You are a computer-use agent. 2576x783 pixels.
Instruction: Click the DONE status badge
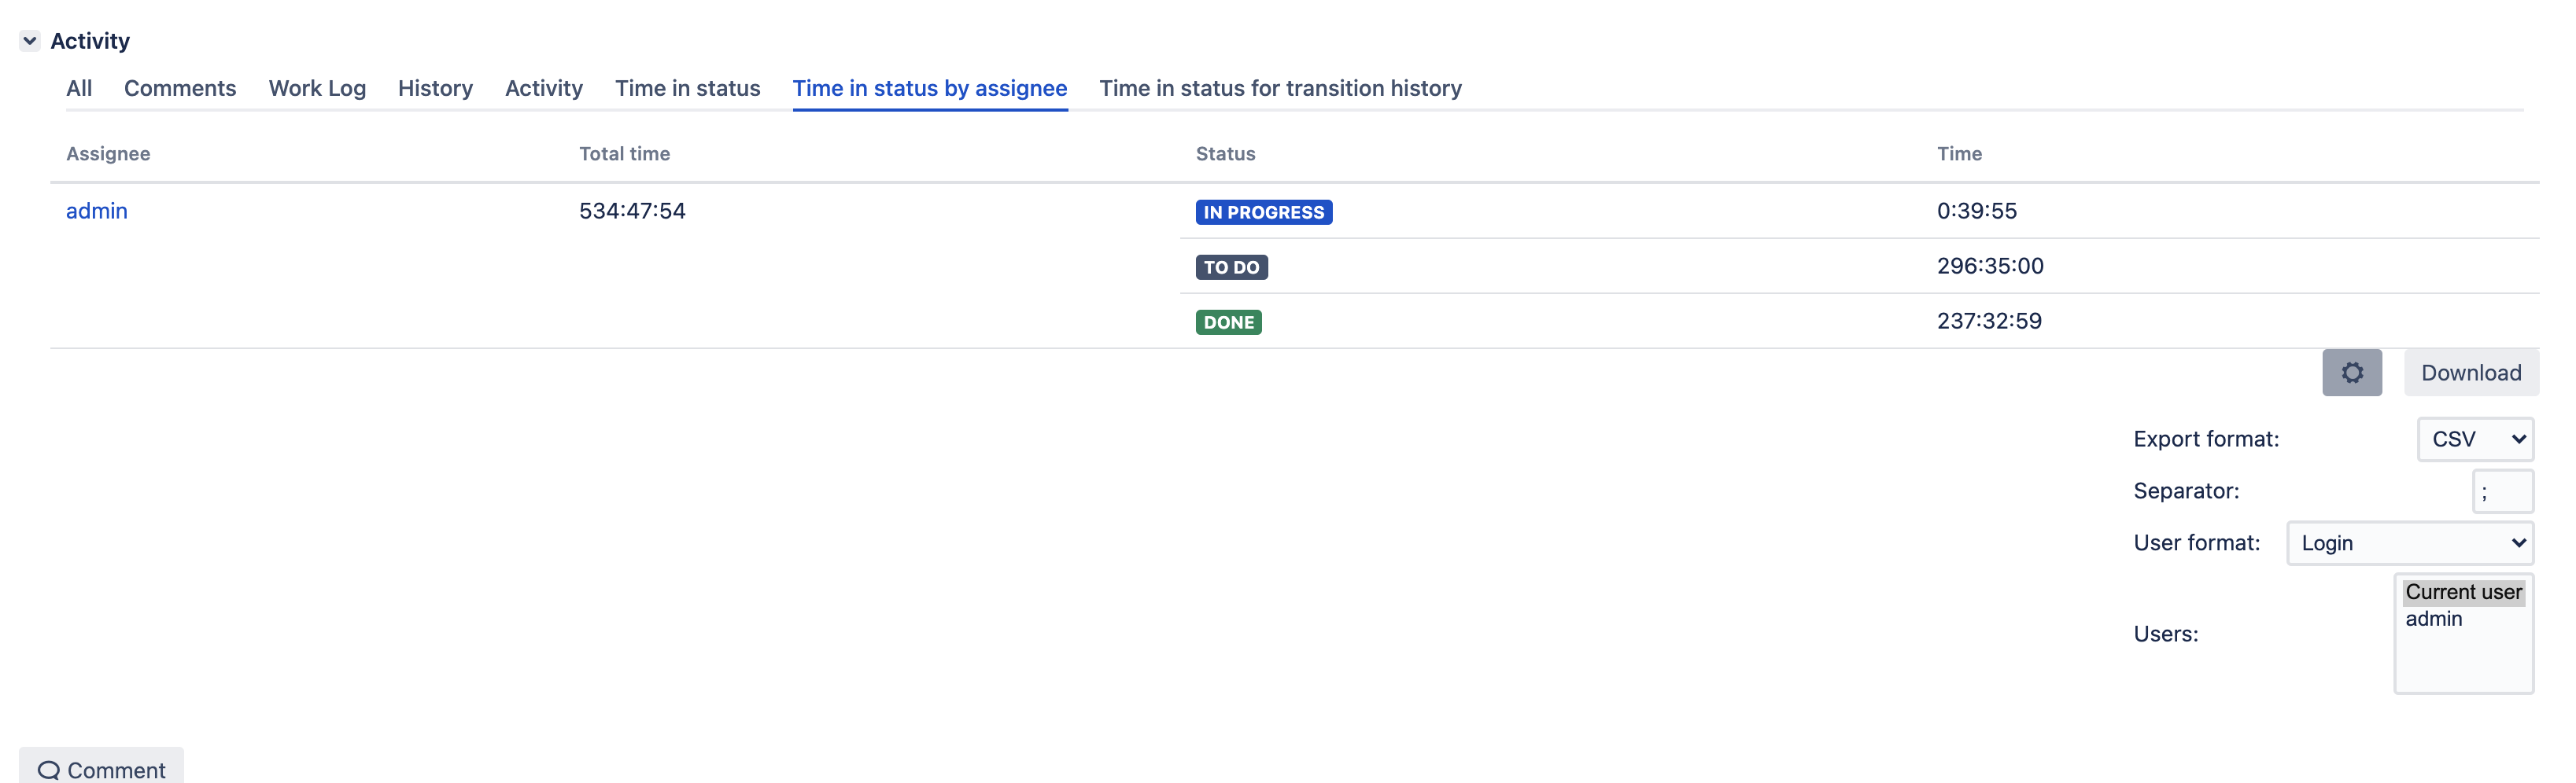coord(1229,322)
